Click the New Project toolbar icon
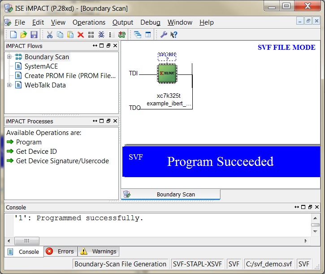The height and width of the screenshot is (274, 325). coord(13,35)
